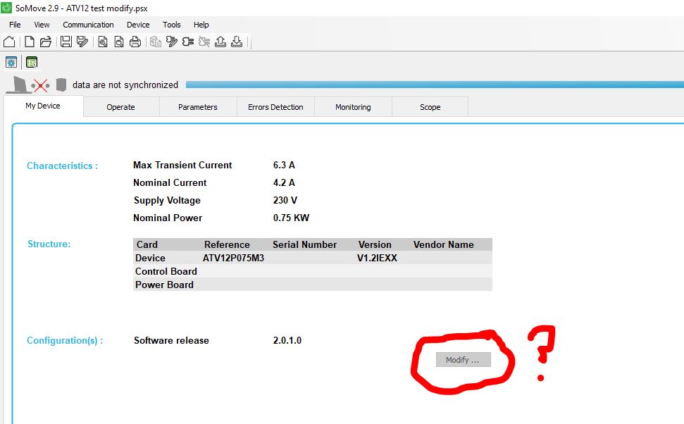Select the My Device tab
This screenshot has height=424, width=684.
coord(43,106)
